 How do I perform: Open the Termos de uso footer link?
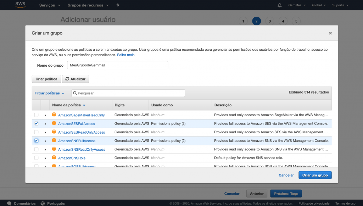click(345, 203)
